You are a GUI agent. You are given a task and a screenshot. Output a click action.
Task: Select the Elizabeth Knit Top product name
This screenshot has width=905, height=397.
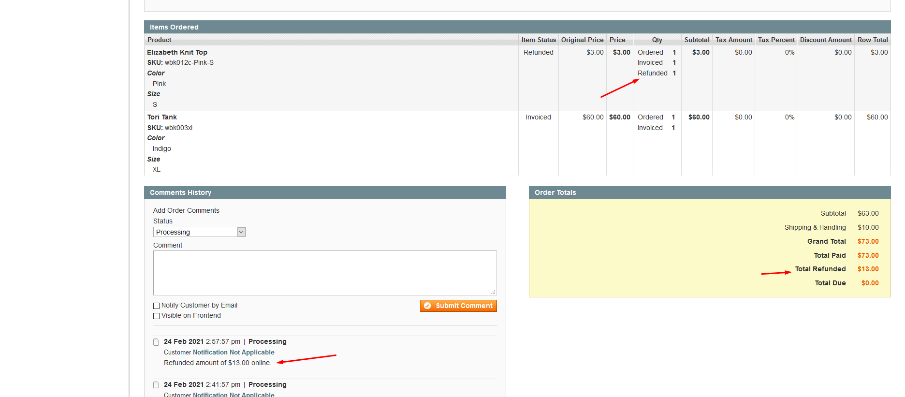click(177, 52)
